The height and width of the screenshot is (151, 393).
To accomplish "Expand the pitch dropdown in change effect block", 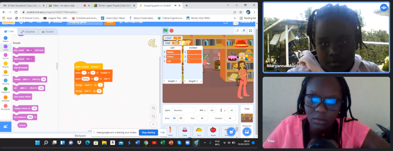I will point(26,80).
